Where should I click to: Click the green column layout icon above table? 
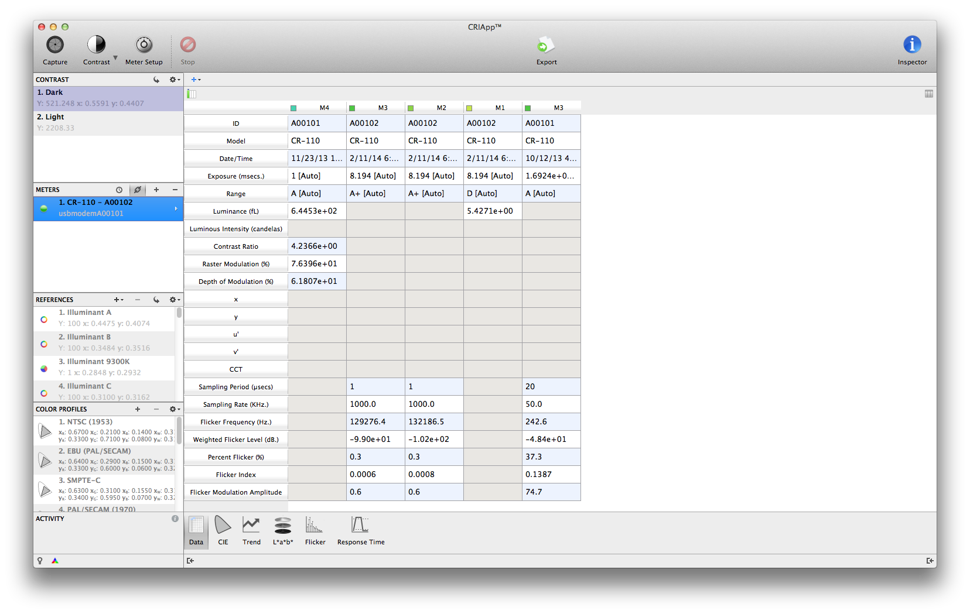point(192,94)
